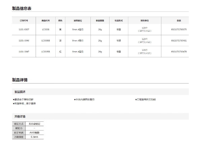Select product code LC303BB

coord(46,41)
